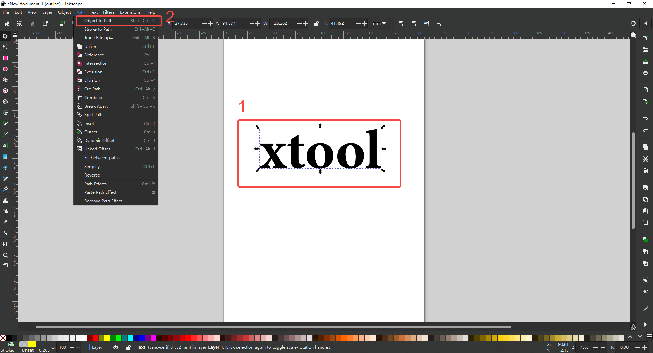This screenshot has width=653, height=353.
Task: Click the horizontal canvas scrollbar
Action: point(273,327)
